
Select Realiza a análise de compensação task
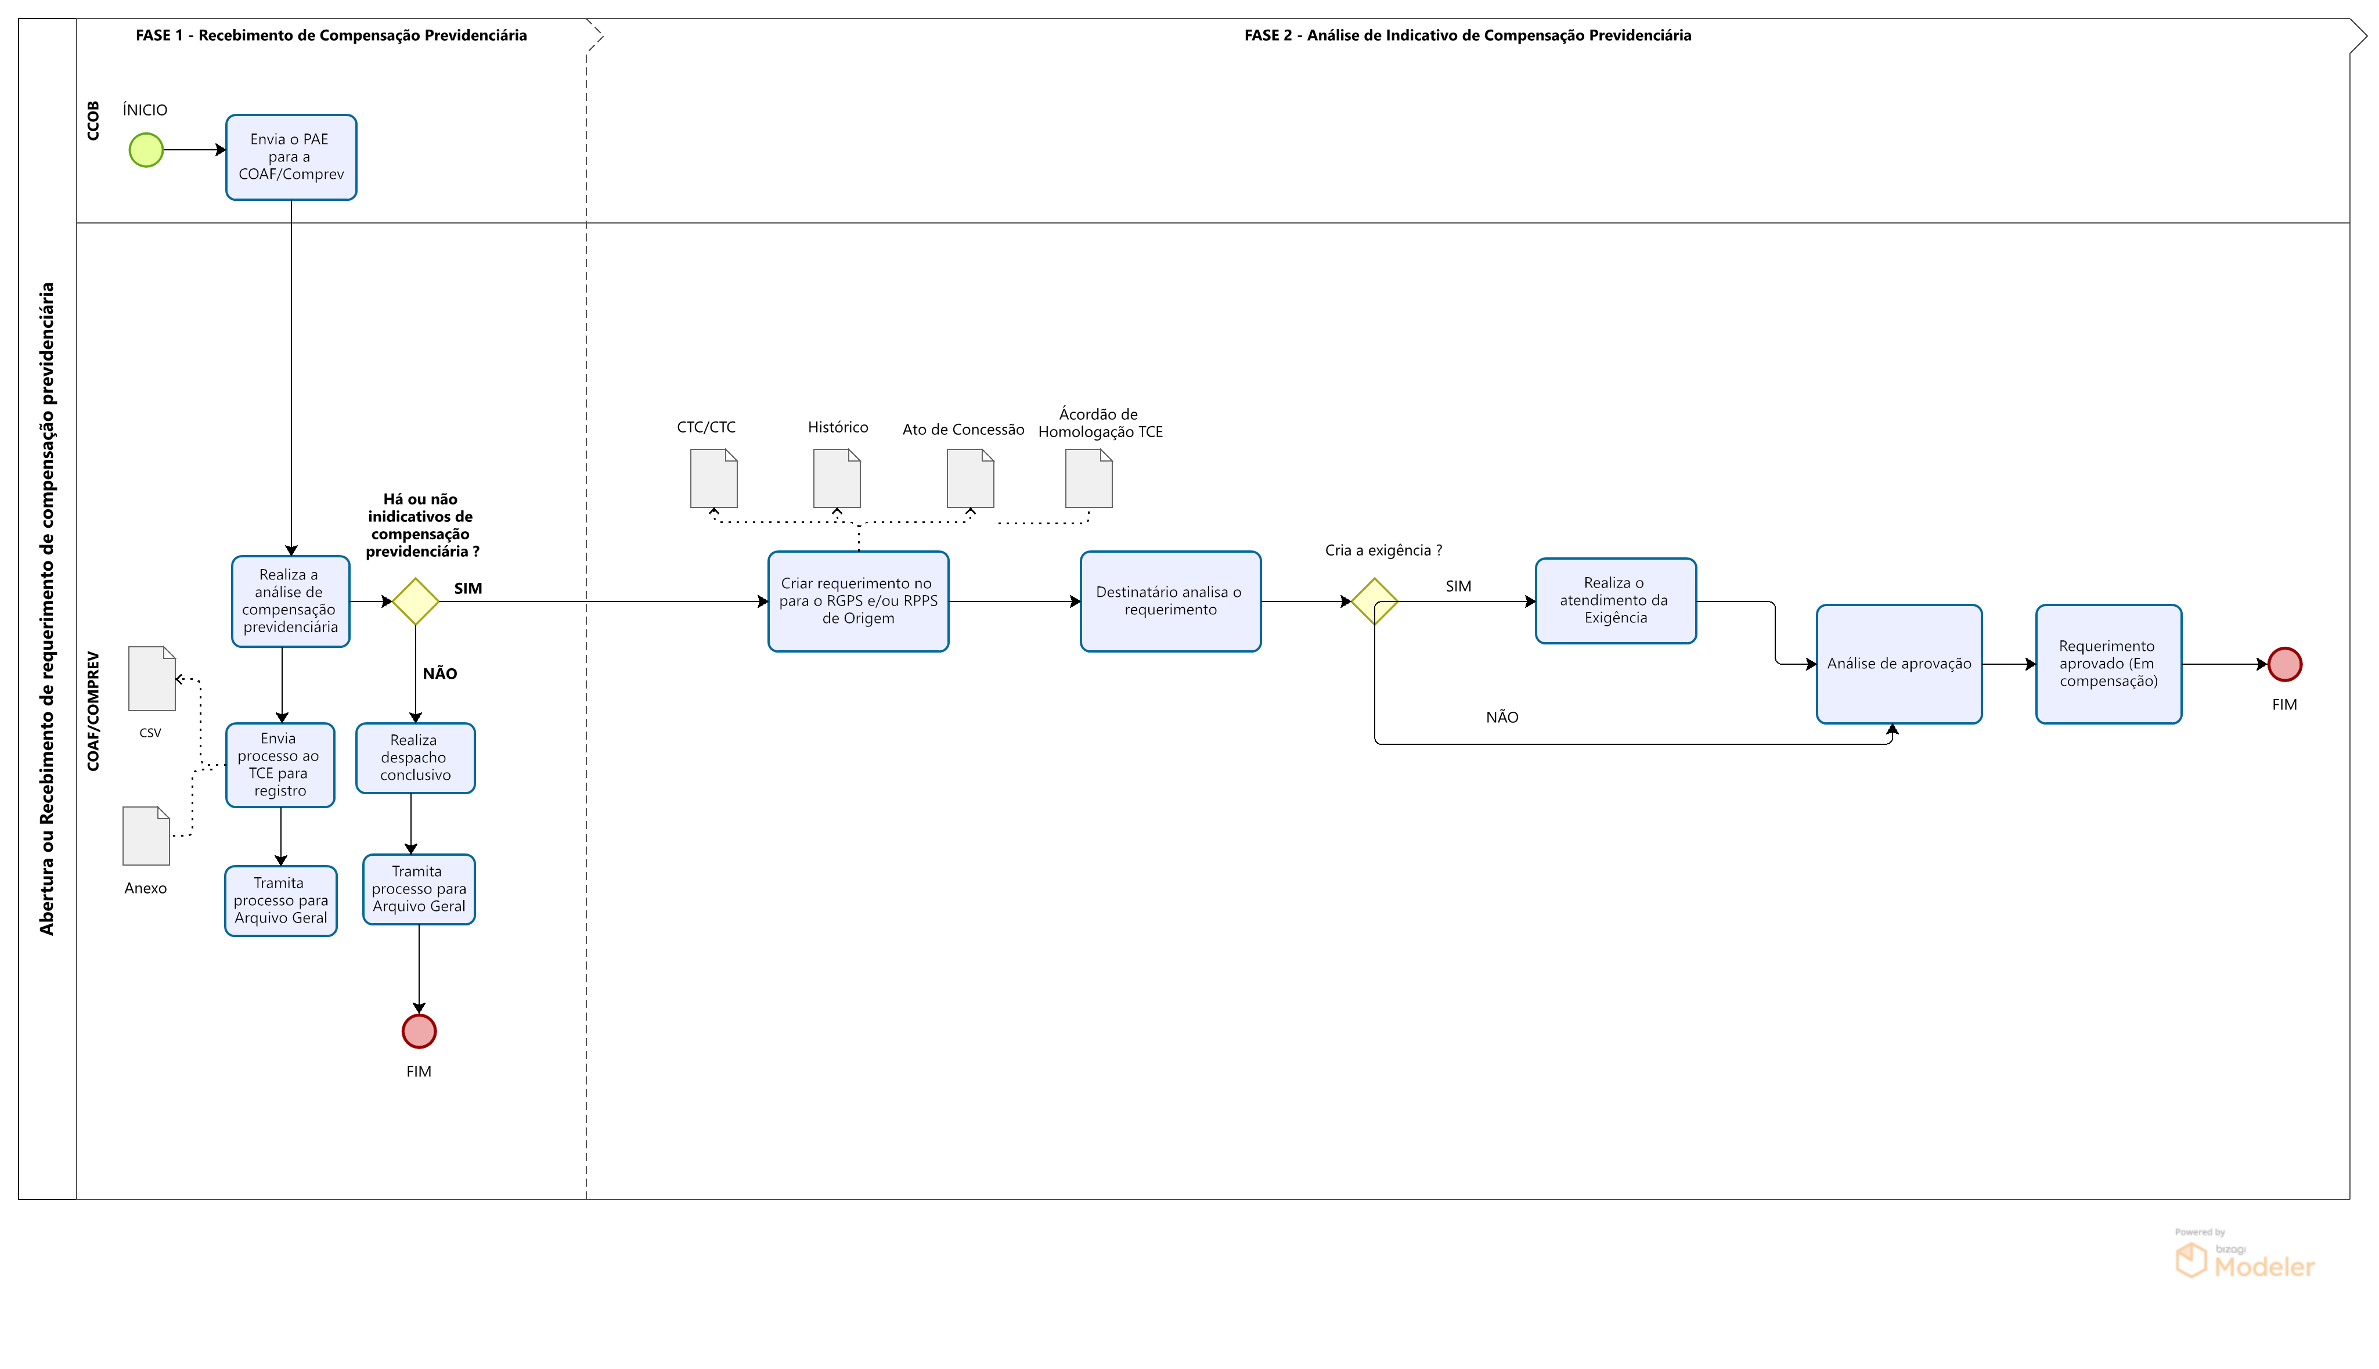click(x=290, y=601)
